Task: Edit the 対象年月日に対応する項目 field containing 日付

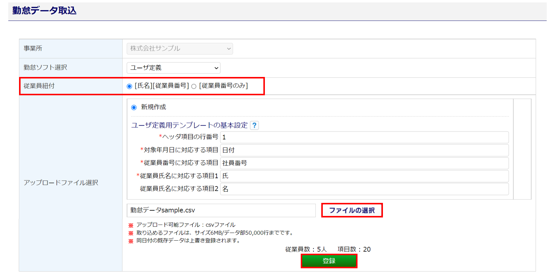Action: 364,150
